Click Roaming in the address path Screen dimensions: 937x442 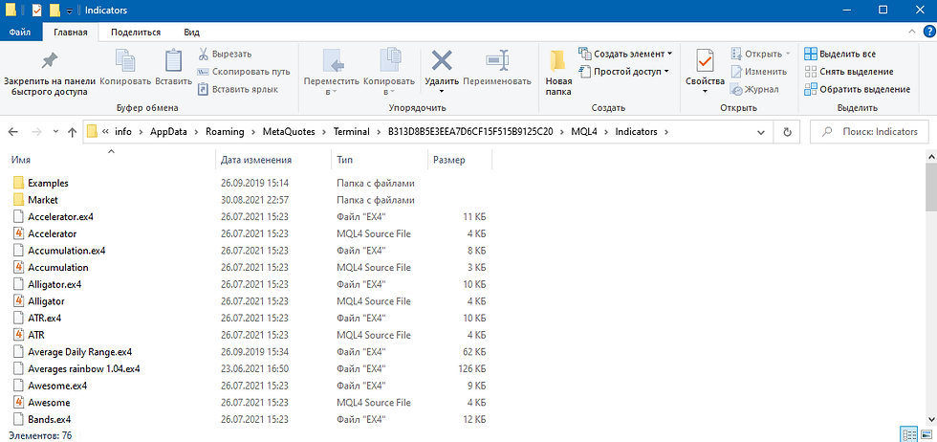click(225, 132)
